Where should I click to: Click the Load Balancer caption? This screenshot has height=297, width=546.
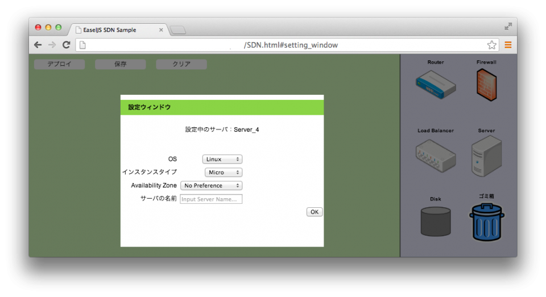pyautogui.click(x=436, y=131)
